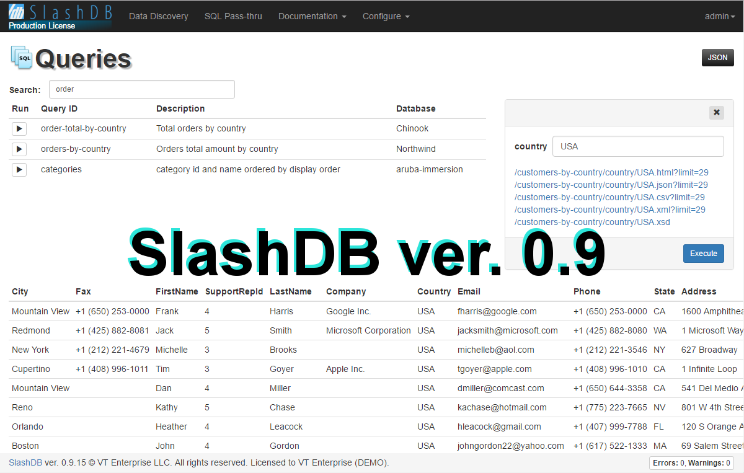Click the JSON button
744x473 pixels.
[x=718, y=58]
